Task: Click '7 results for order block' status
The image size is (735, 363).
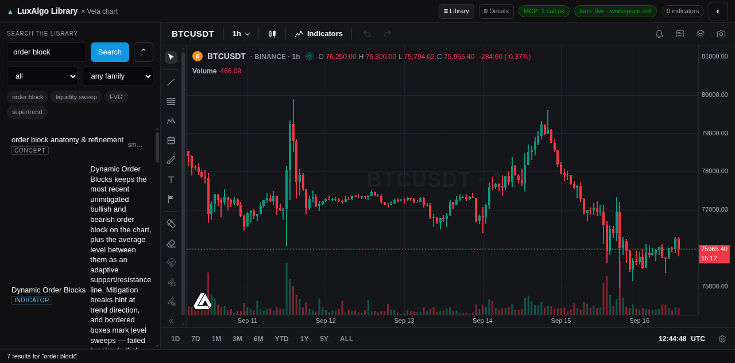Action: pos(42,356)
